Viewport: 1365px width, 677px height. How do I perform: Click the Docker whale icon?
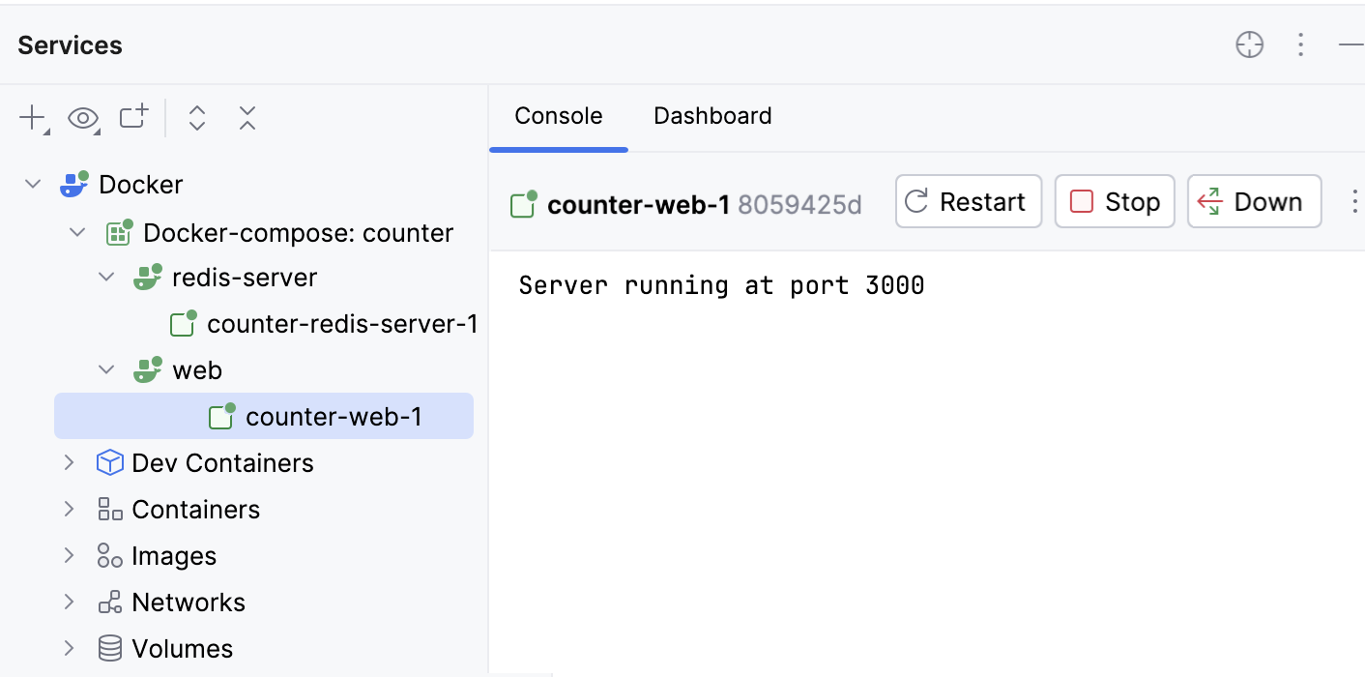pos(74,184)
